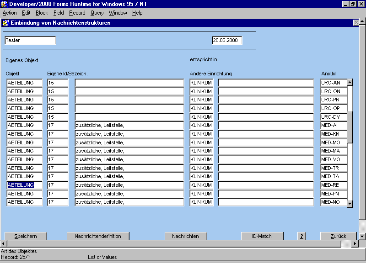Screen dimensions: 366x274
Task: Click the horizontal scrollbar left arrow
Action: coord(4,244)
